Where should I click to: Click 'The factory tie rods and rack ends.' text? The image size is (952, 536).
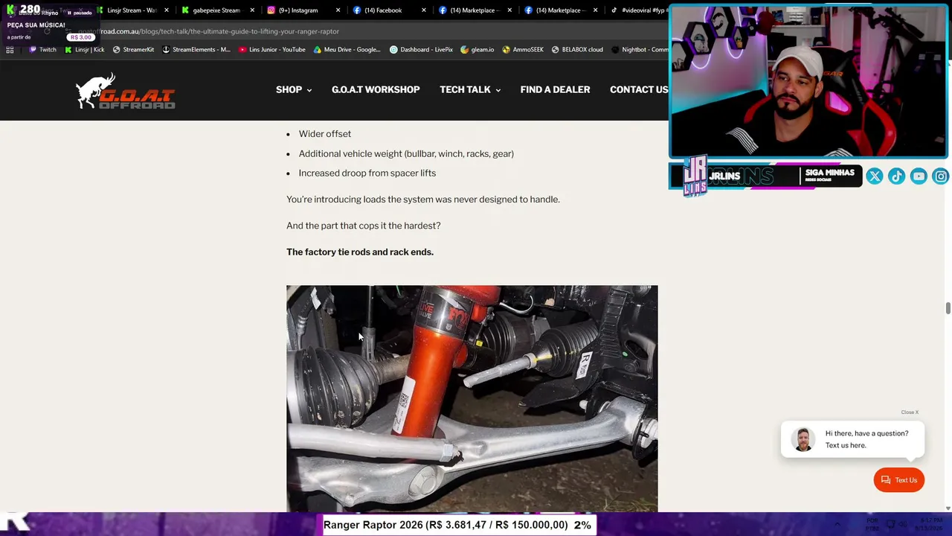[360, 252]
